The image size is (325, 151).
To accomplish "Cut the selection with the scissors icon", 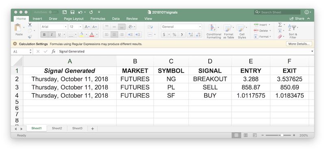I will click(x=30, y=25).
